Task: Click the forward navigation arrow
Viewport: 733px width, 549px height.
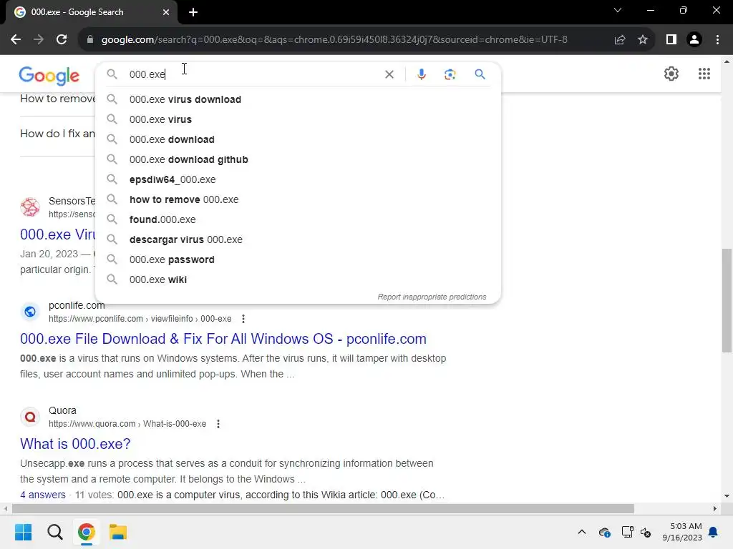Action: click(x=39, y=40)
